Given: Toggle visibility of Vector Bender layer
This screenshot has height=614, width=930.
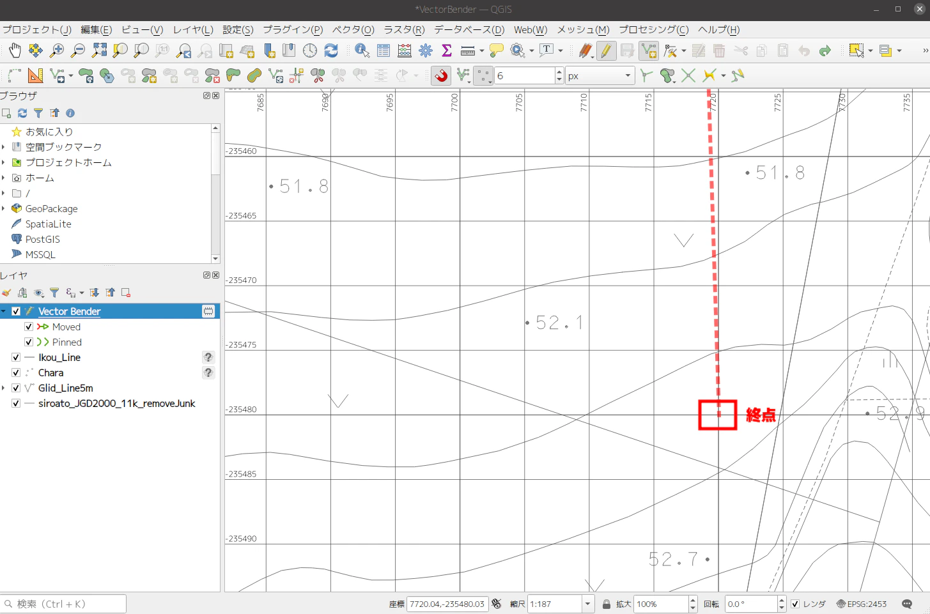Looking at the screenshot, I should tap(16, 311).
